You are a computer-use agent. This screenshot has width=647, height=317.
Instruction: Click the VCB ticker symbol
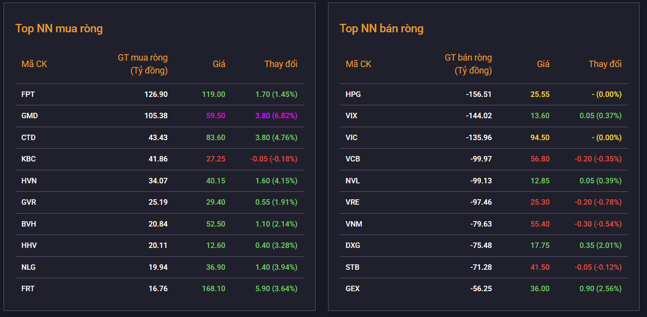coord(352,159)
